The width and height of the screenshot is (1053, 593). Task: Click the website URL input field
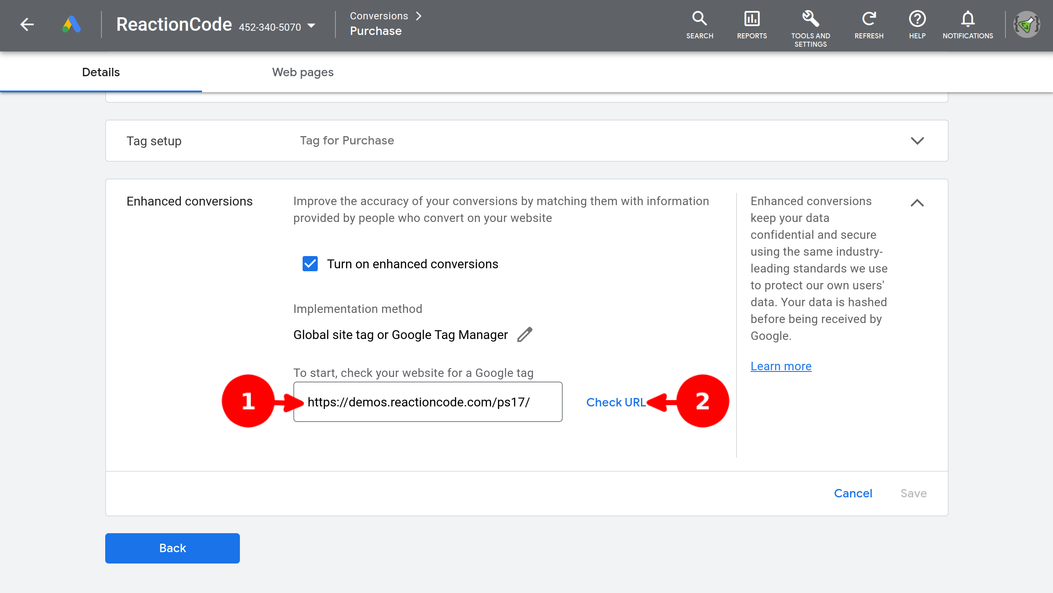pyautogui.click(x=428, y=402)
